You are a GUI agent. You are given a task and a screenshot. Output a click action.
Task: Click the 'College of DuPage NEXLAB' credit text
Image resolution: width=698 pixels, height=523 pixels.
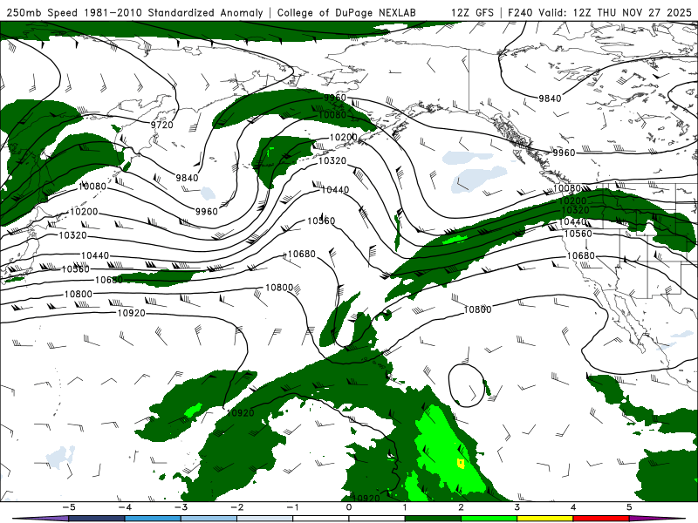346,12
